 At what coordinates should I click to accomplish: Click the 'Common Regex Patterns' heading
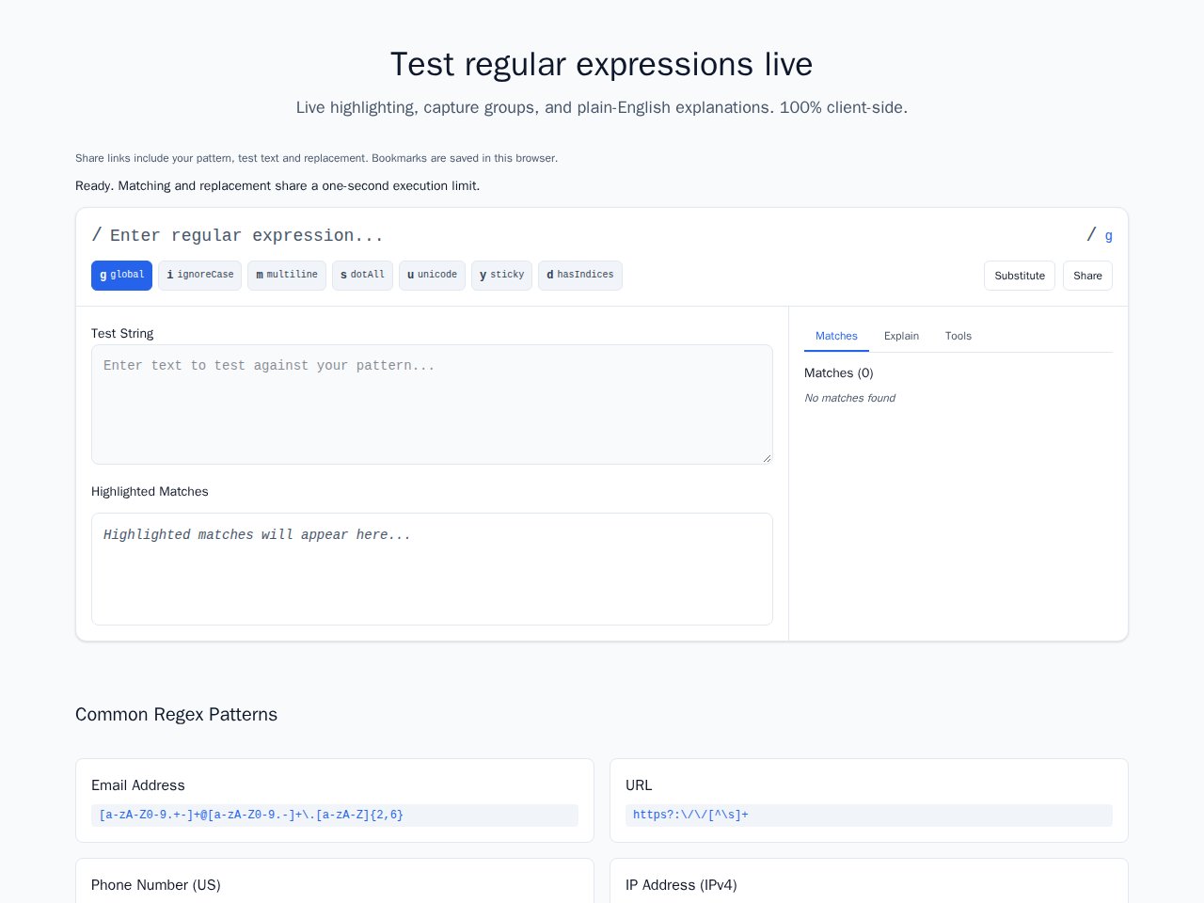click(x=176, y=715)
